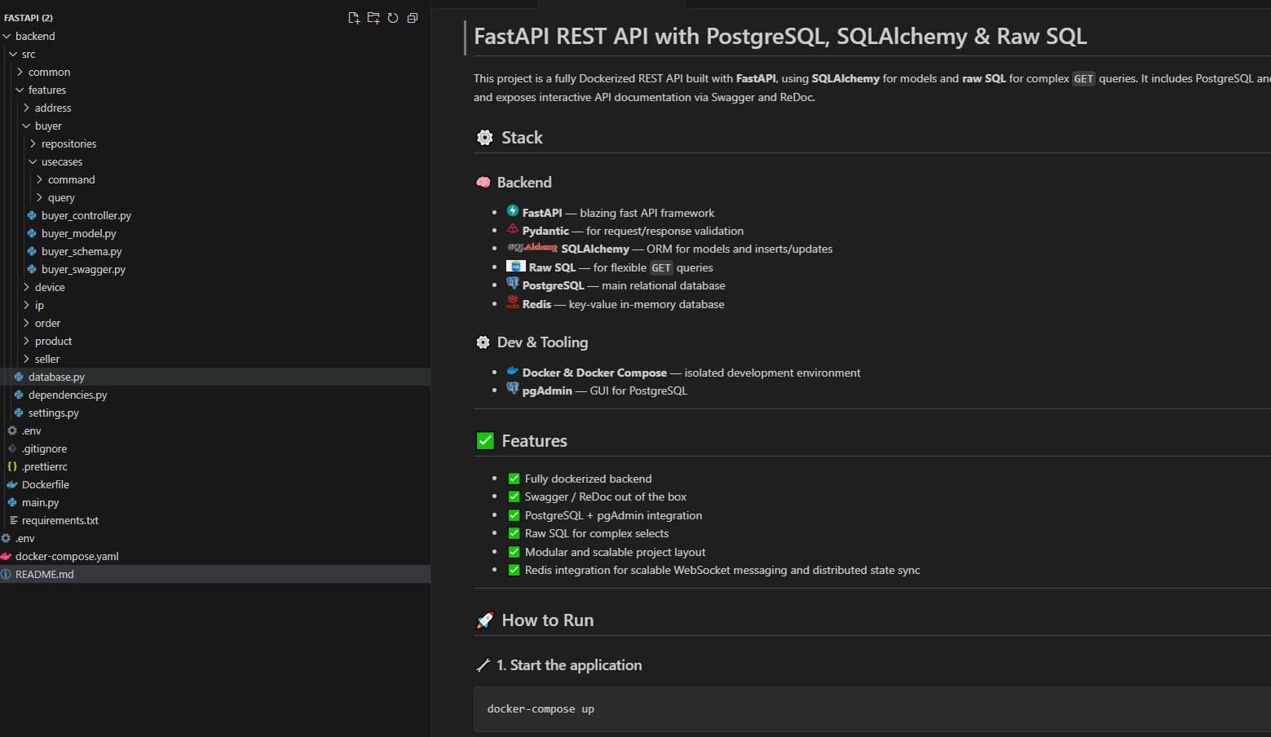Click the pgAdmin elephant logo in the preview
Viewport: 1271px width, 737px height.
click(513, 389)
